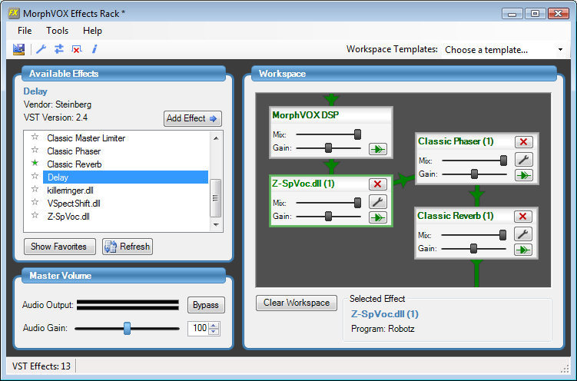
Task: Click the save icon in the toolbar
Action: click(x=19, y=49)
